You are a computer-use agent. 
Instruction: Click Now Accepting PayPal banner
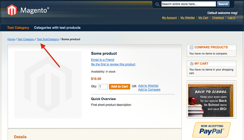(x=211, y=130)
